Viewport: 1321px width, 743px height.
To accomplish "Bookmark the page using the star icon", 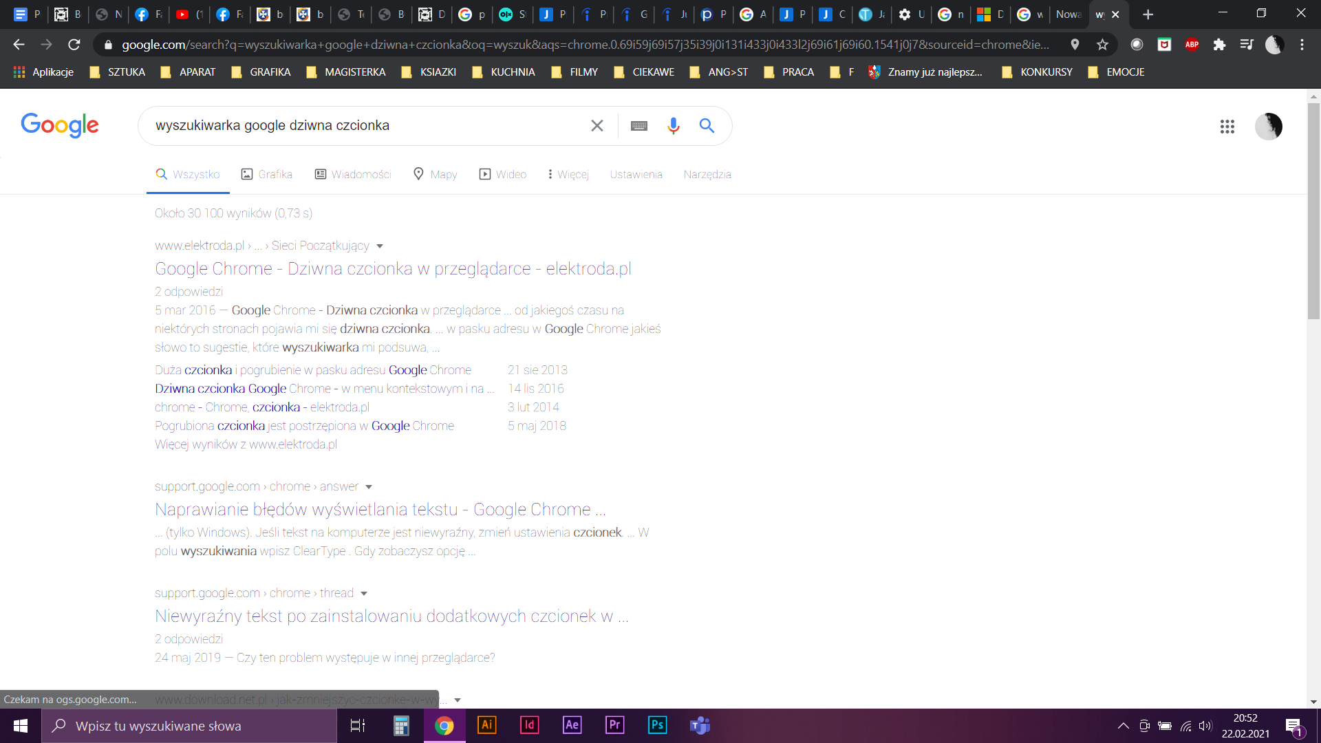I will (1103, 44).
